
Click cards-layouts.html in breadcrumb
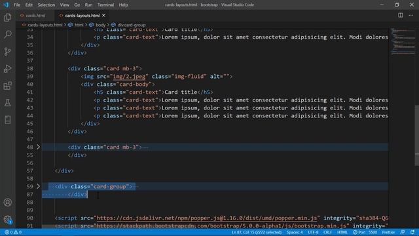click(45, 25)
